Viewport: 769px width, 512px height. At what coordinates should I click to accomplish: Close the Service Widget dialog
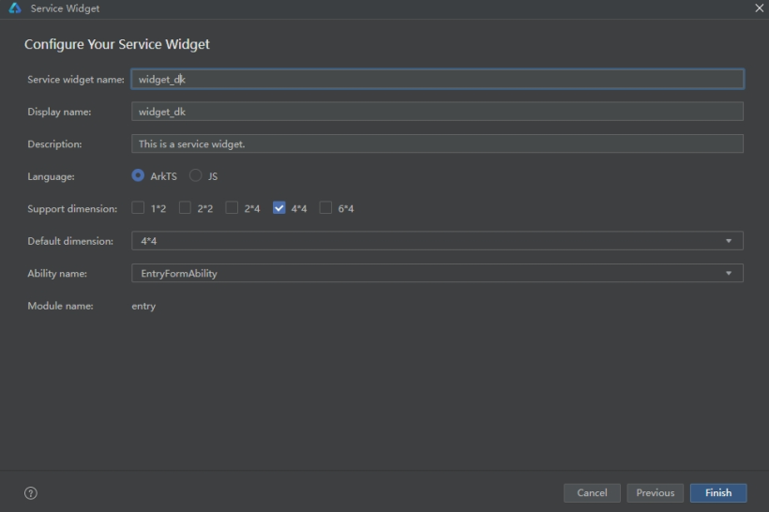[759, 8]
